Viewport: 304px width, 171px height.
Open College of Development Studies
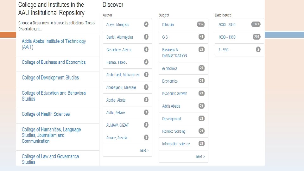pos(50,78)
